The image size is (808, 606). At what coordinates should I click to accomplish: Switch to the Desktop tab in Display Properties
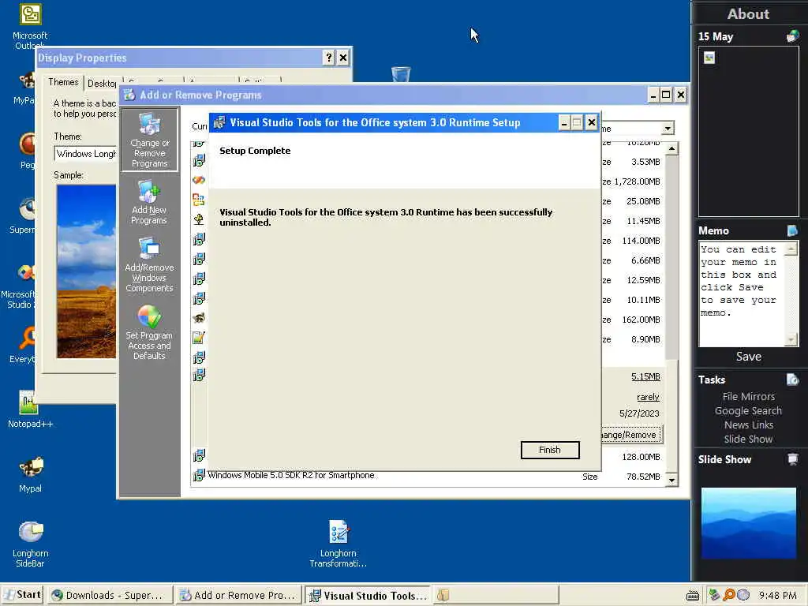coord(102,83)
